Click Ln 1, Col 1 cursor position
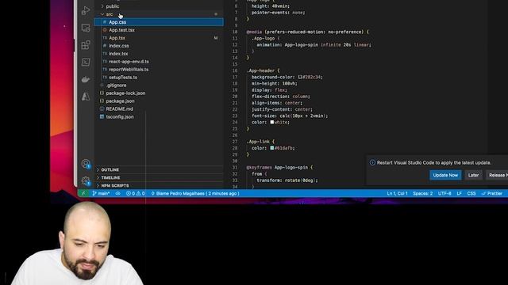508x285 pixels. pyautogui.click(x=397, y=193)
